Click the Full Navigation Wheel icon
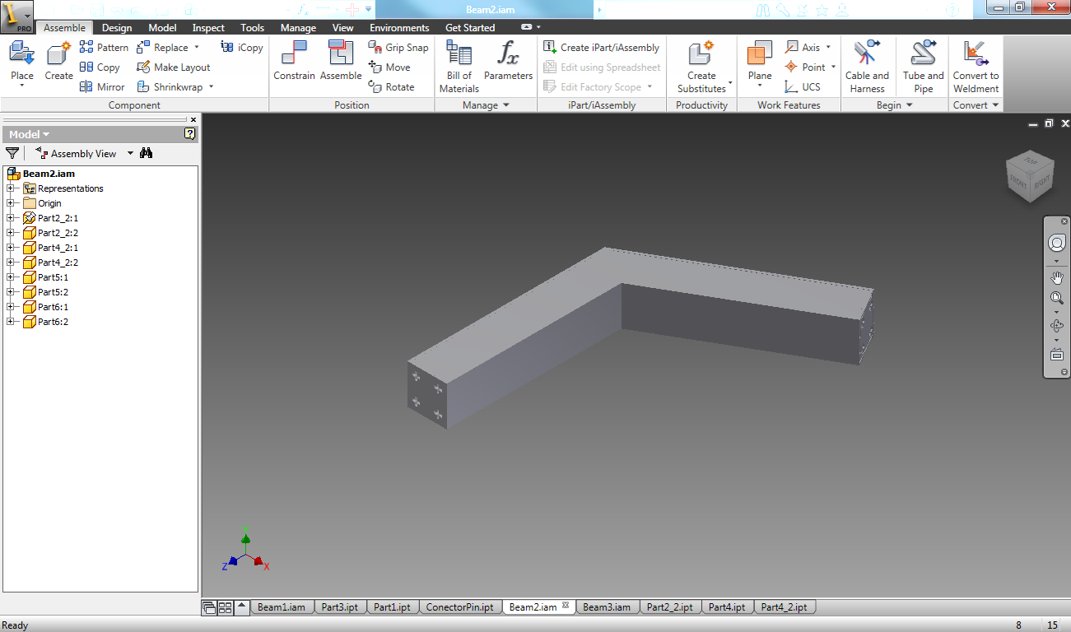Viewport: 1071px width, 632px height. coord(1057,244)
